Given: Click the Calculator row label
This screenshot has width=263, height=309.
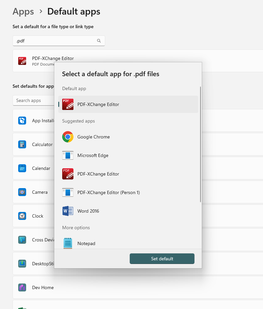Looking at the screenshot, I should click(x=42, y=144).
